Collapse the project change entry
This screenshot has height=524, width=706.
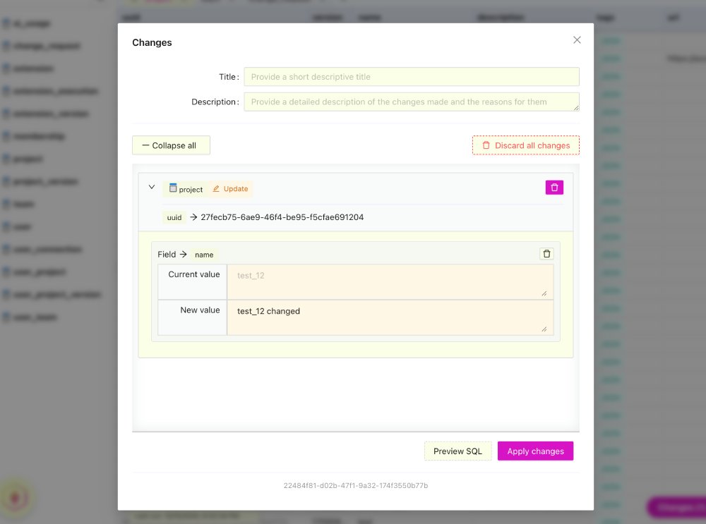coord(152,187)
